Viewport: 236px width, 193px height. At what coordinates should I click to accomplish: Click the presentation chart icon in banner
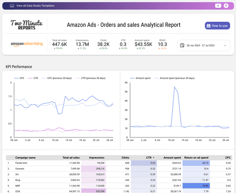[12, 6]
